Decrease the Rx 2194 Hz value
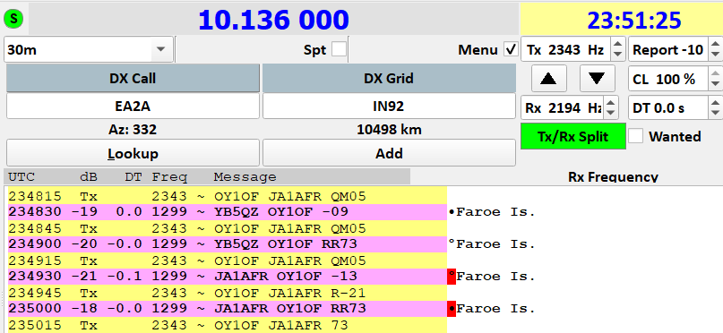Image resolution: width=723 pixels, height=333 pixels. pos(610,114)
